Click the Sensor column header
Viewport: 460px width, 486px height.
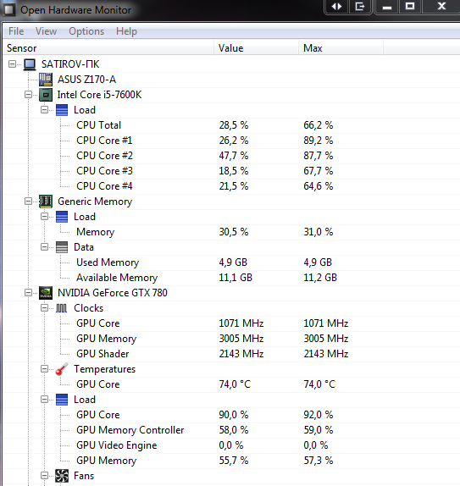[x=108, y=48]
